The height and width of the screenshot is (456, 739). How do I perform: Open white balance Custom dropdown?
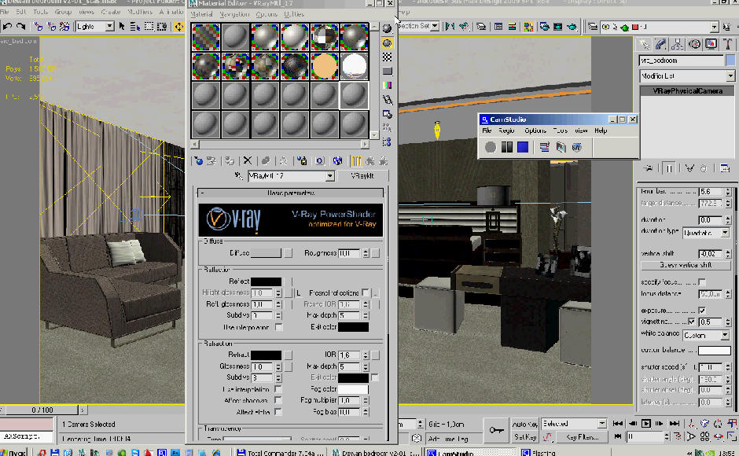click(725, 335)
